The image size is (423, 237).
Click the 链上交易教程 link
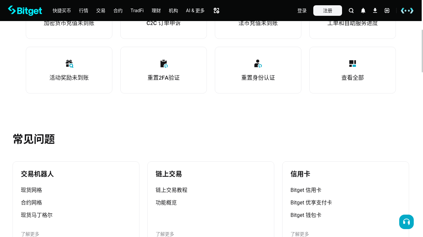tap(172, 190)
